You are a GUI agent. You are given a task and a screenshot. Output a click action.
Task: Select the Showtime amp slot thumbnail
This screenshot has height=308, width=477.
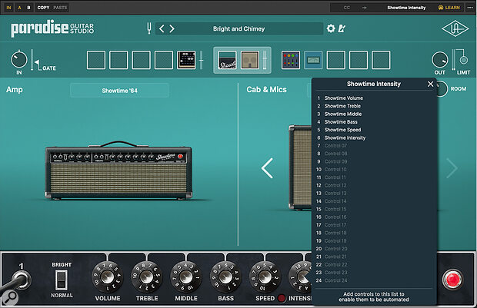coord(227,60)
